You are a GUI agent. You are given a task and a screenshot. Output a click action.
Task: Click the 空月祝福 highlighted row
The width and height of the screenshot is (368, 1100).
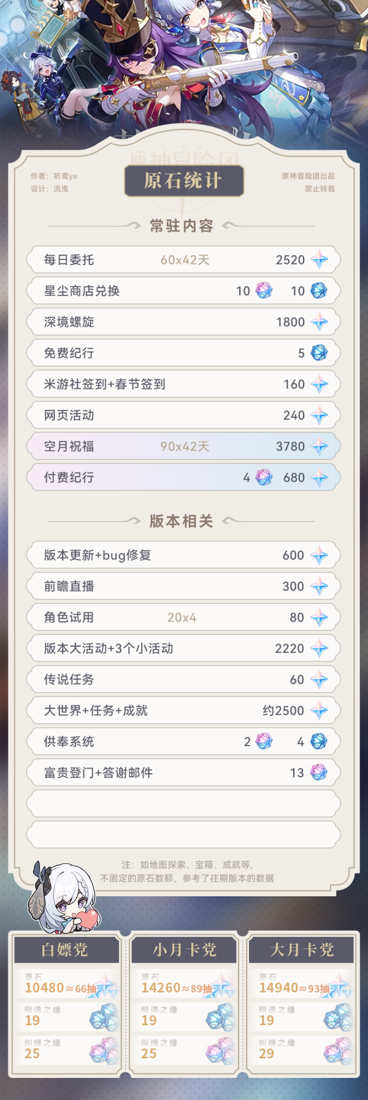coord(183,446)
